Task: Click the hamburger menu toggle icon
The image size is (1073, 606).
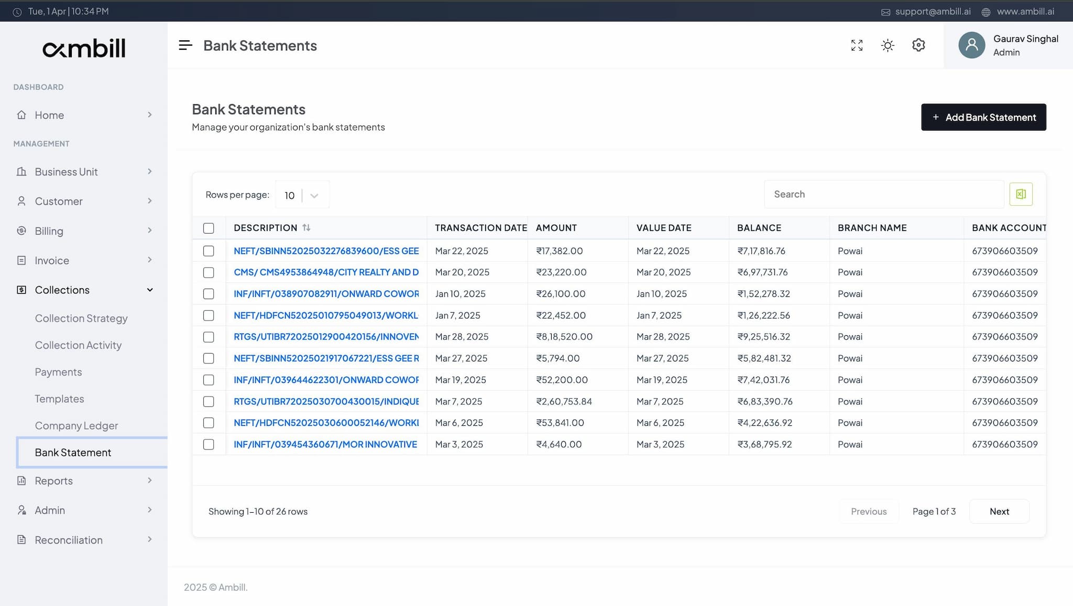Action: pyautogui.click(x=185, y=46)
